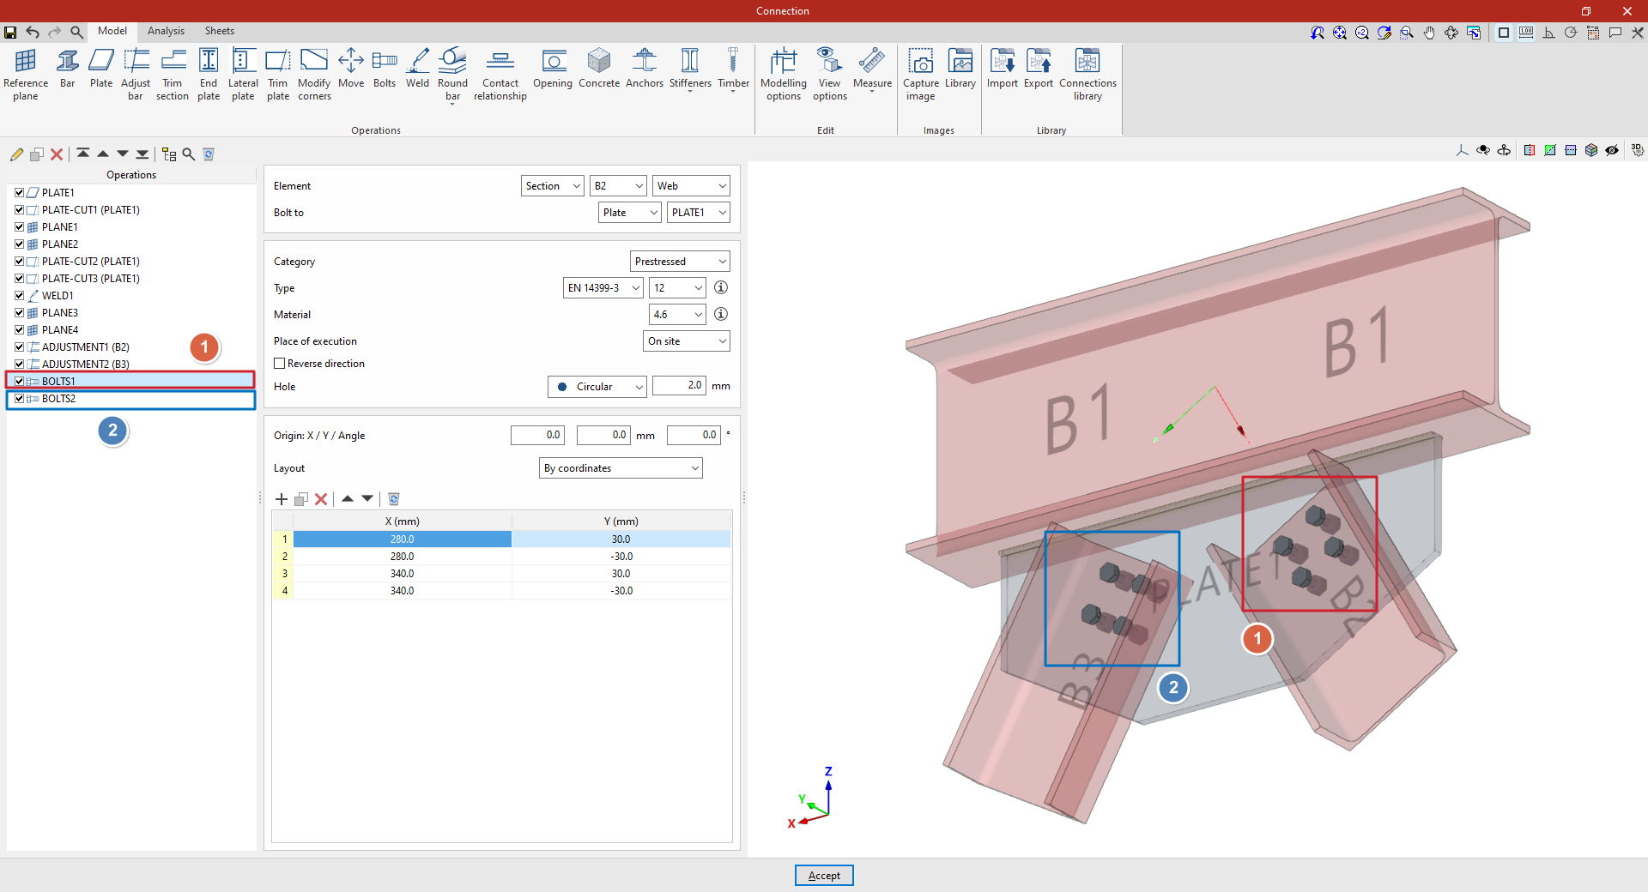Switch to the Analysis tab
1648x892 pixels.
pos(166,31)
